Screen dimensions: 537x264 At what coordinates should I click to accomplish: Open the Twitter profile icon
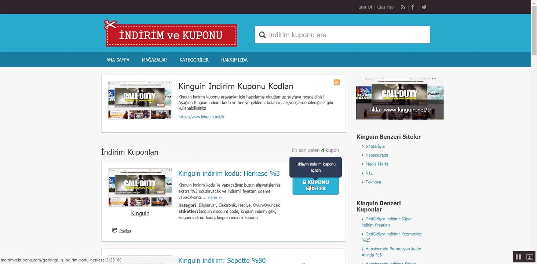(424, 7)
